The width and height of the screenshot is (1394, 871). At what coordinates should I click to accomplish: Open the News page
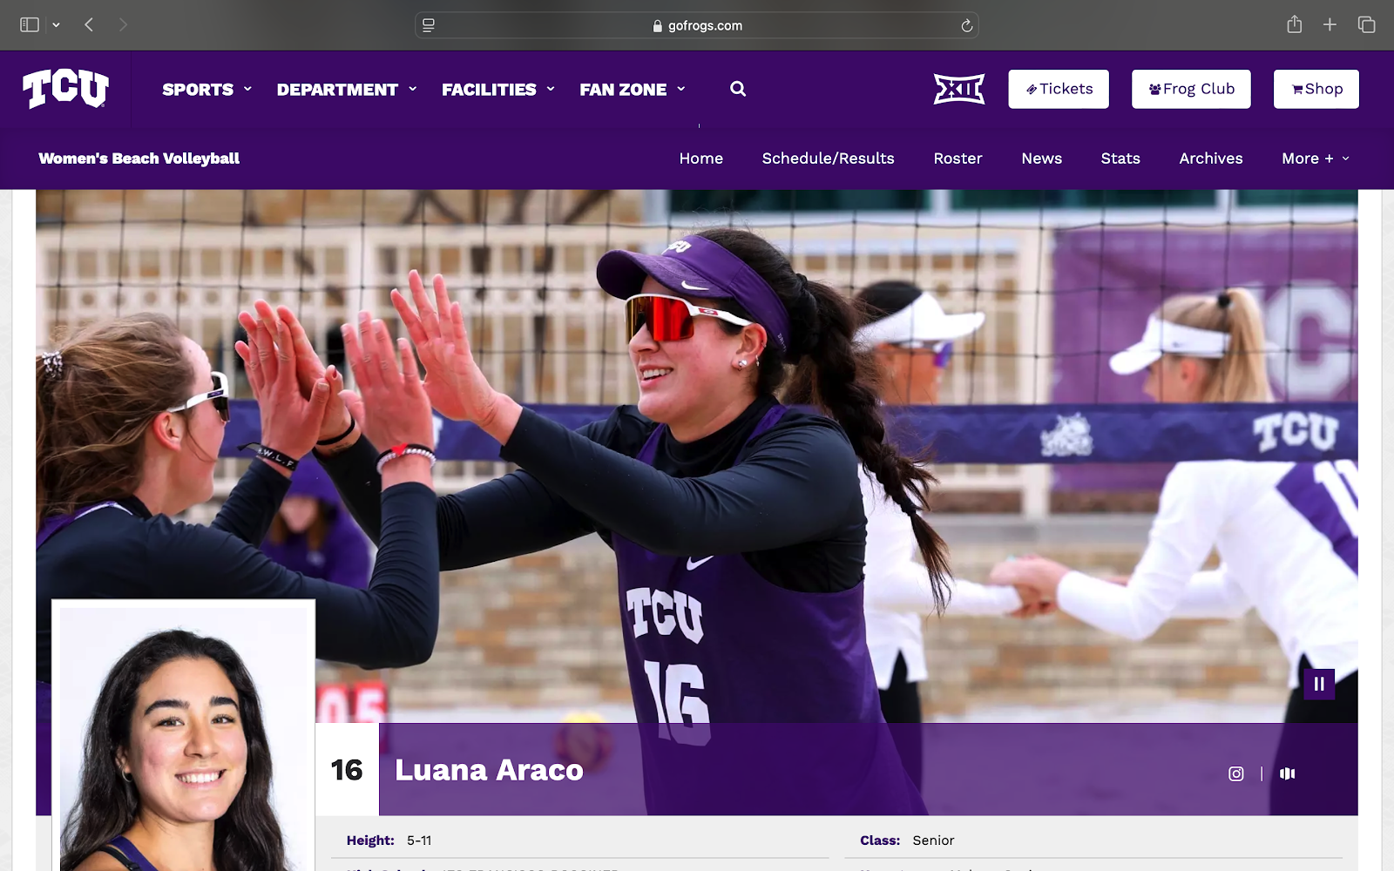1042,159
